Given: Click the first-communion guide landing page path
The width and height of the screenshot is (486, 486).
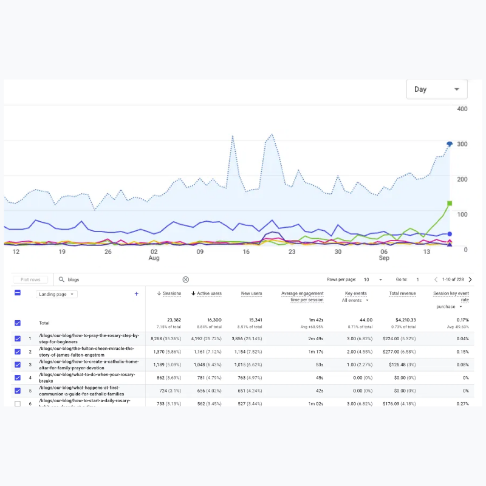Looking at the screenshot, I should [81, 391].
